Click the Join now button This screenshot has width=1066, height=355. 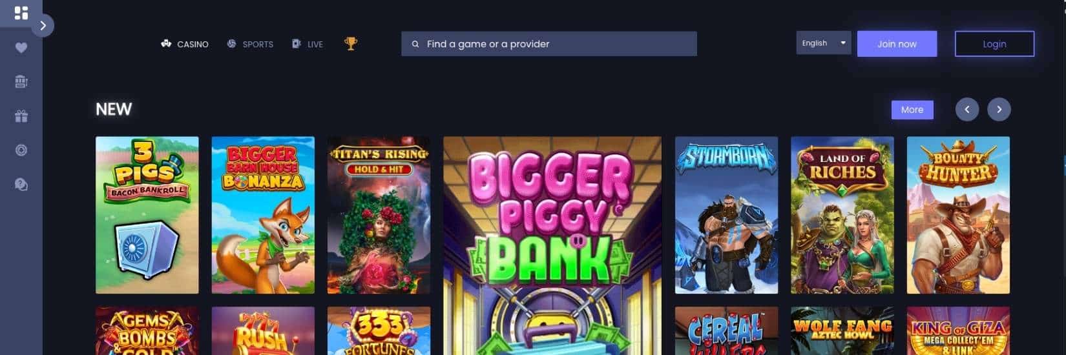[897, 44]
